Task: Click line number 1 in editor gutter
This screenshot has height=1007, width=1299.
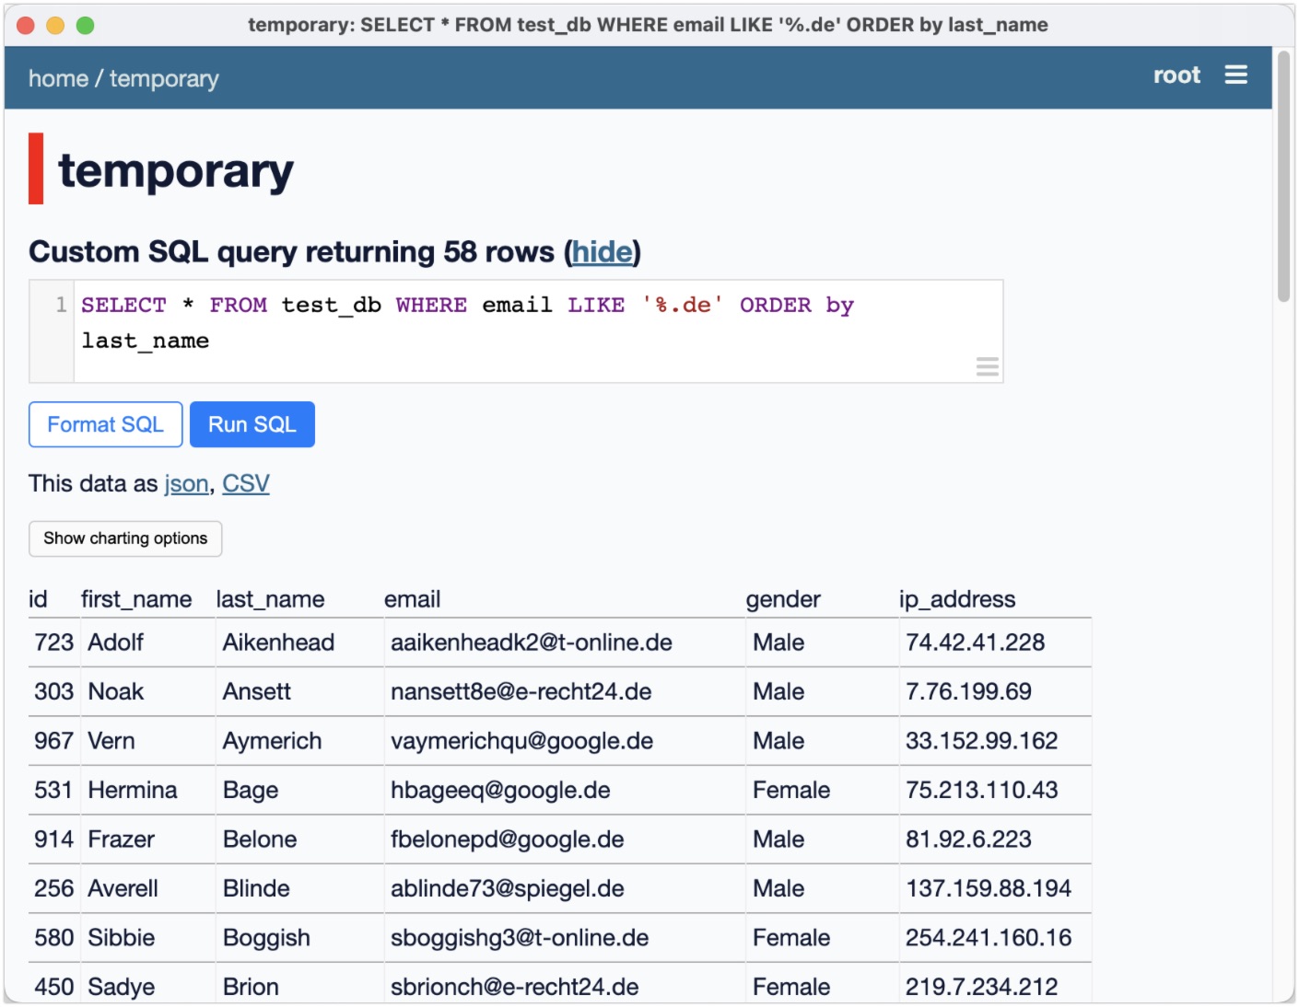Action: (x=61, y=305)
